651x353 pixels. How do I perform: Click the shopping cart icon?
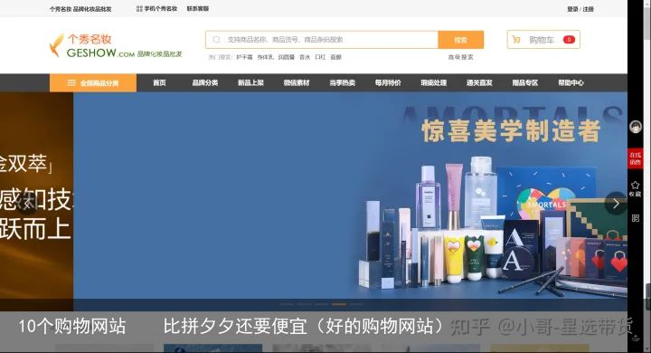point(516,40)
